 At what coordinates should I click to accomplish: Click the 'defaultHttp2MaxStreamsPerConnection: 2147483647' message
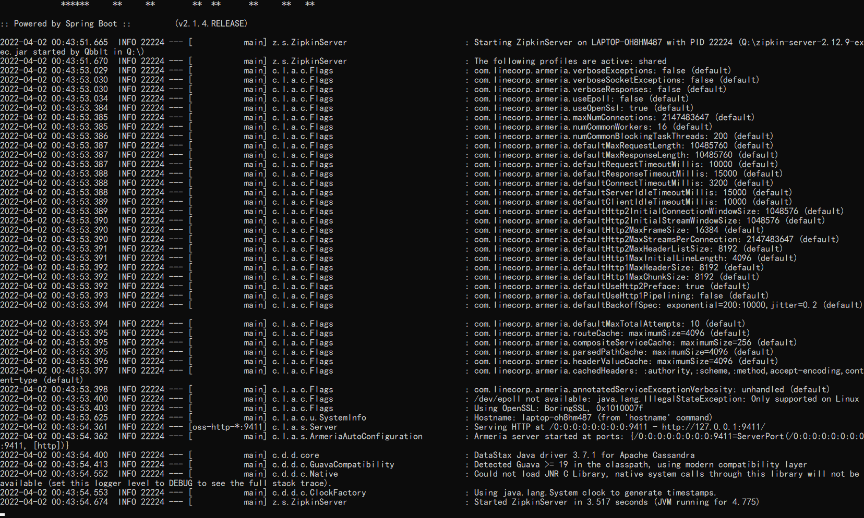[x=656, y=239]
